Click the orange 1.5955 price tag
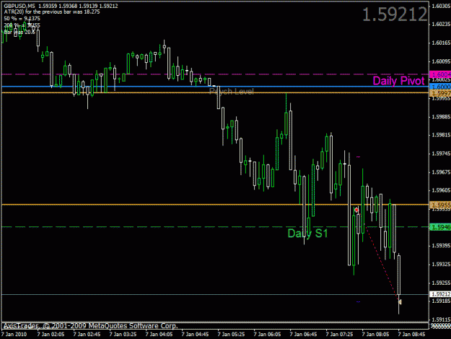The width and height of the screenshot is (451, 339). [x=440, y=205]
